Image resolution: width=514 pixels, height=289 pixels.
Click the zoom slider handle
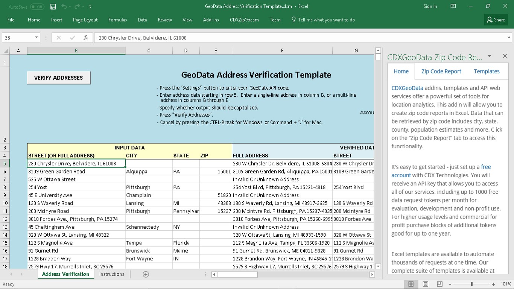pos(471,284)
